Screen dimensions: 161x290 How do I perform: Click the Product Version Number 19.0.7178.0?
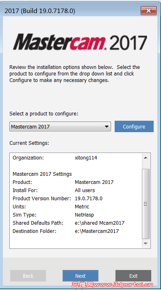point(89,199)
